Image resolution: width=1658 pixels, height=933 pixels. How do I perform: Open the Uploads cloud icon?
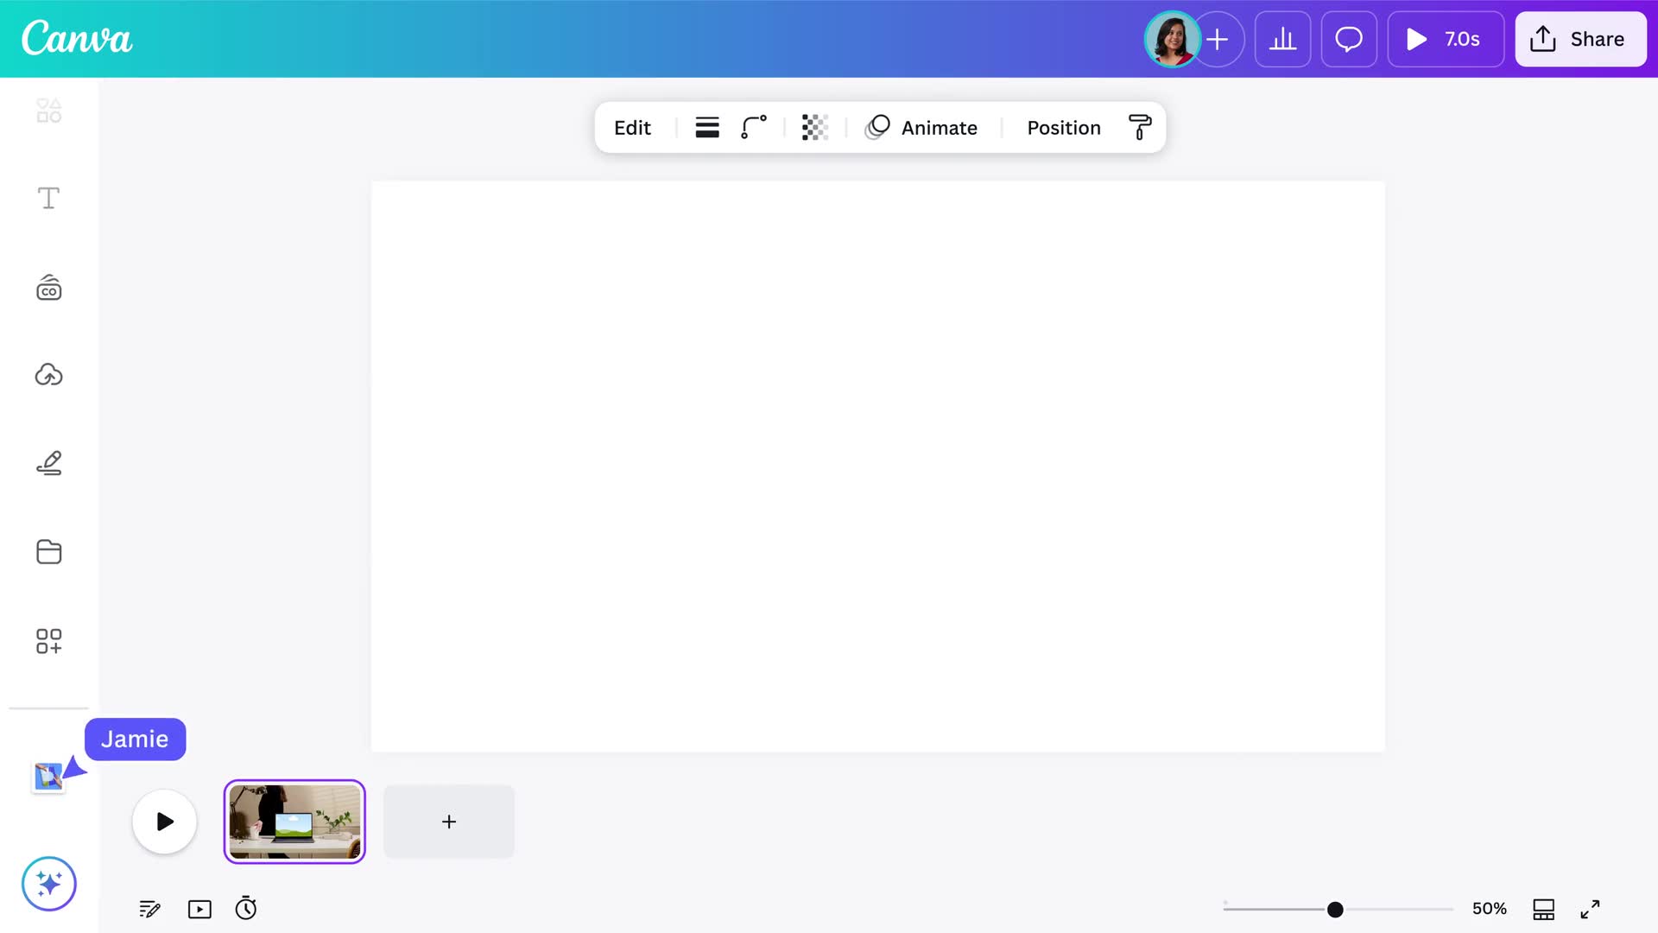[x=49, y=375]
